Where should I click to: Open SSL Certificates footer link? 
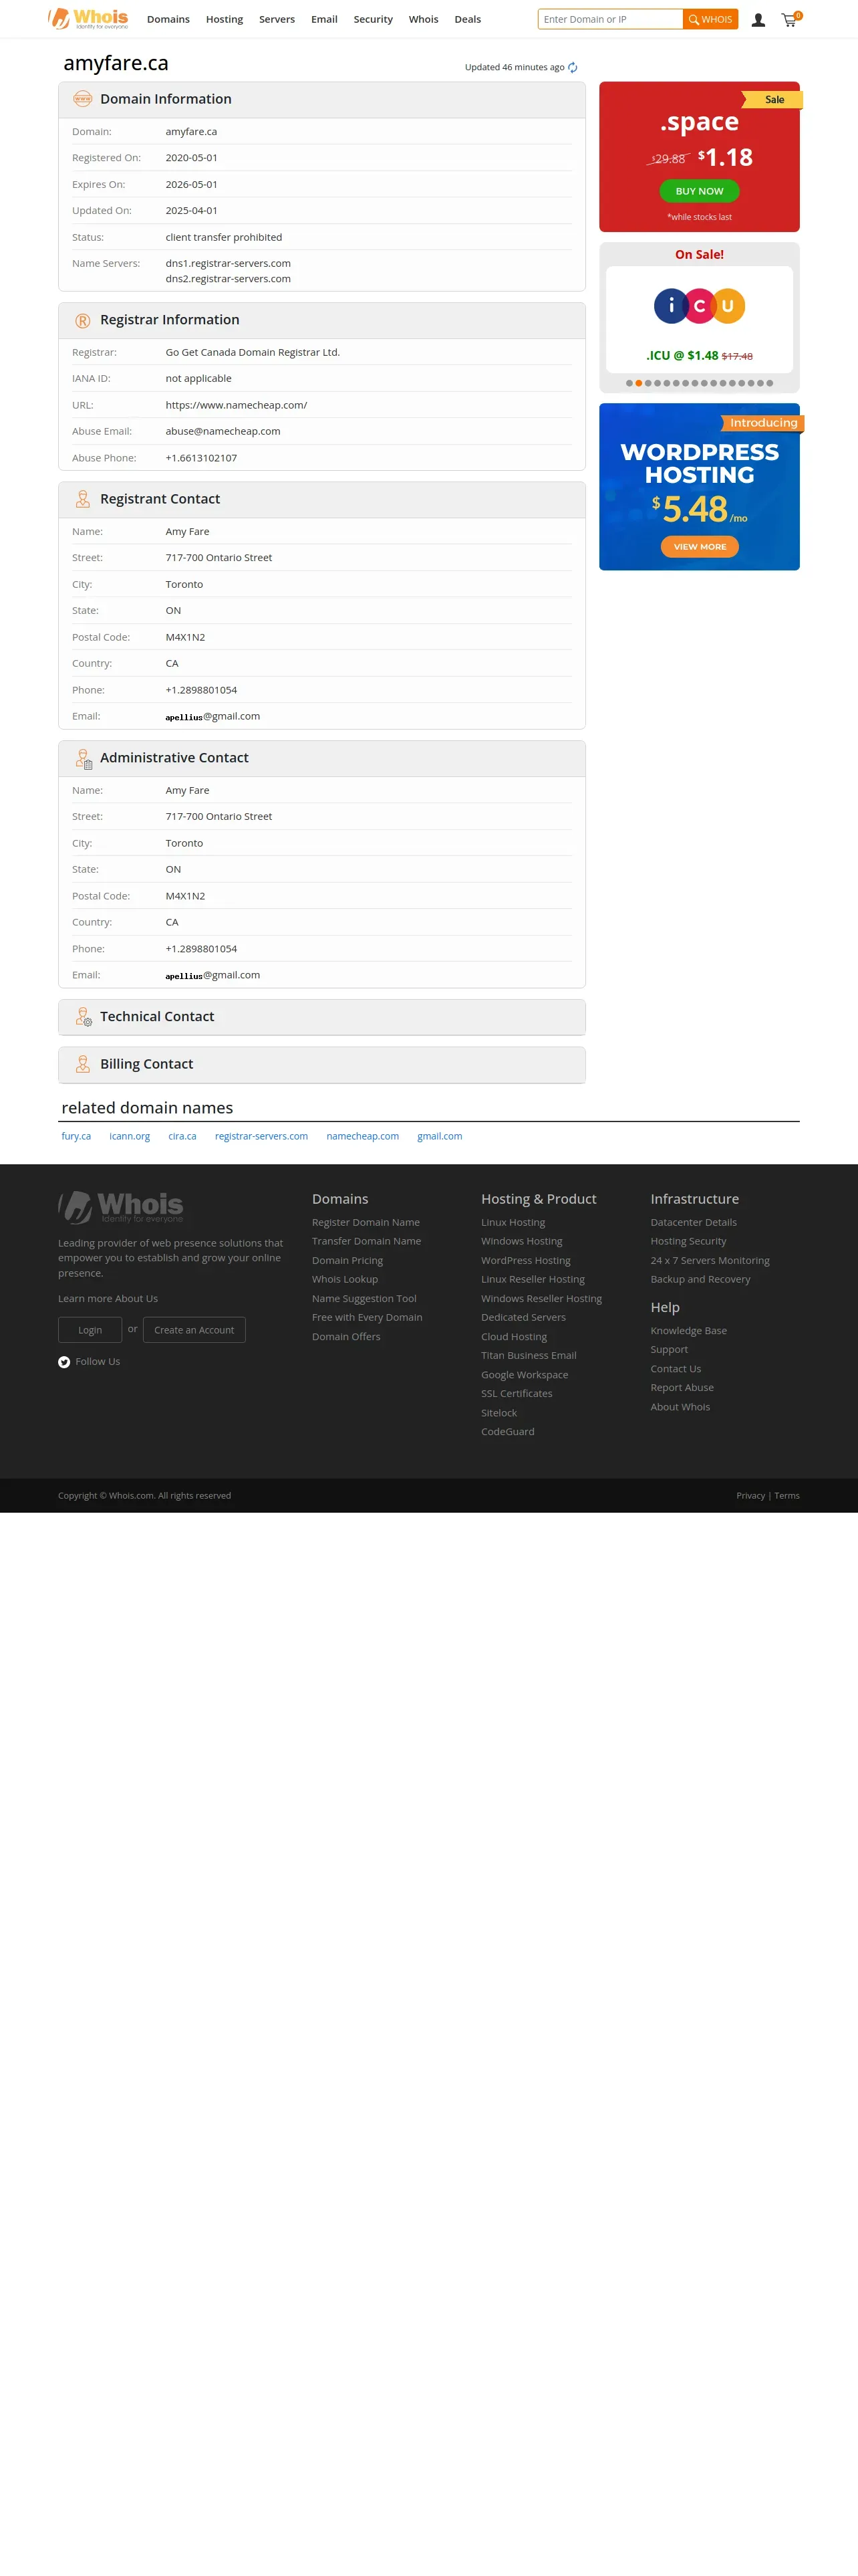tap(517, 1394)
